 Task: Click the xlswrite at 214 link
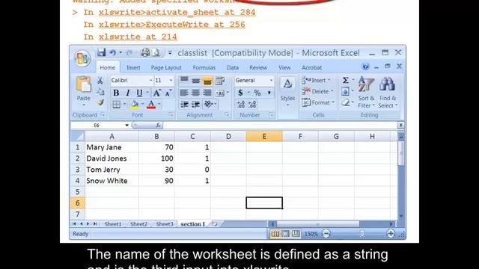pyautogui.click(x=138, y=37)
